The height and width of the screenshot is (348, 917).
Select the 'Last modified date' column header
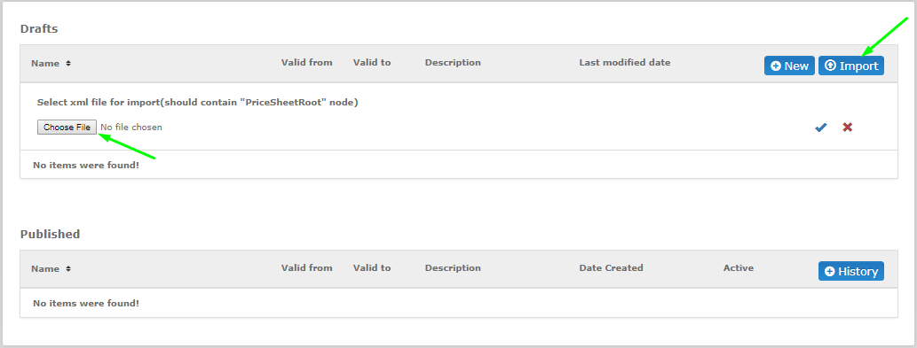point(625,62)
